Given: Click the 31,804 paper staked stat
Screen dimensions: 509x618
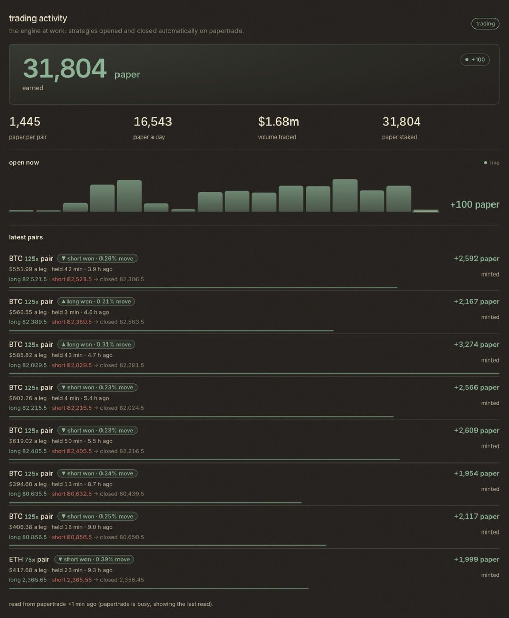Looking at the screenshot, I should tap(402, 128).
